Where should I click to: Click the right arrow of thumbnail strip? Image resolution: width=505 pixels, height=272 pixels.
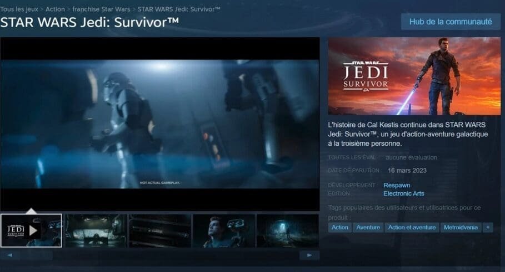[x=309, y=255]
